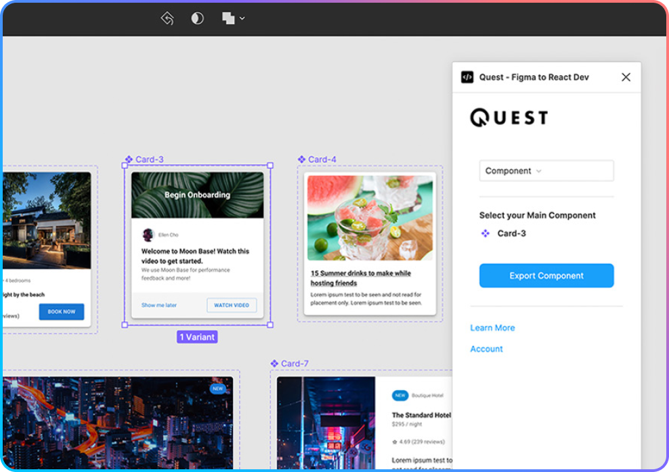
Task: Open the Account link
Action: [x=486, y=349]
